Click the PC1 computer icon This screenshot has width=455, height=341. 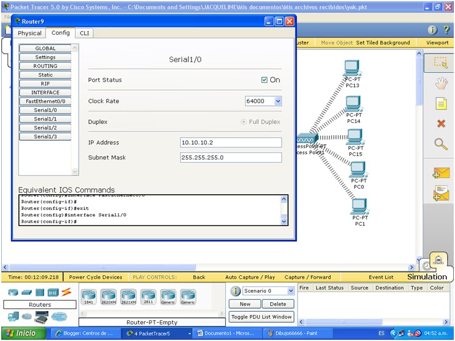coord(359,206)
